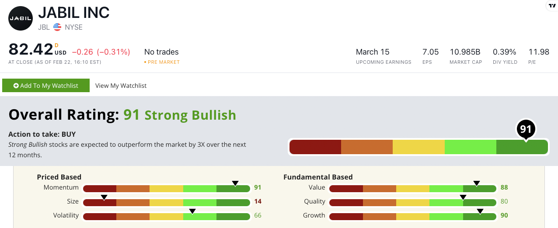
Task: Click the Volatility bar triangle marker
Action: [192, 211]
